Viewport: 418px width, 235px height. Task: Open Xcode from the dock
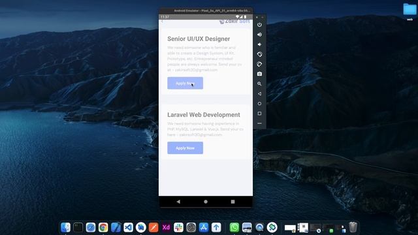116,228
